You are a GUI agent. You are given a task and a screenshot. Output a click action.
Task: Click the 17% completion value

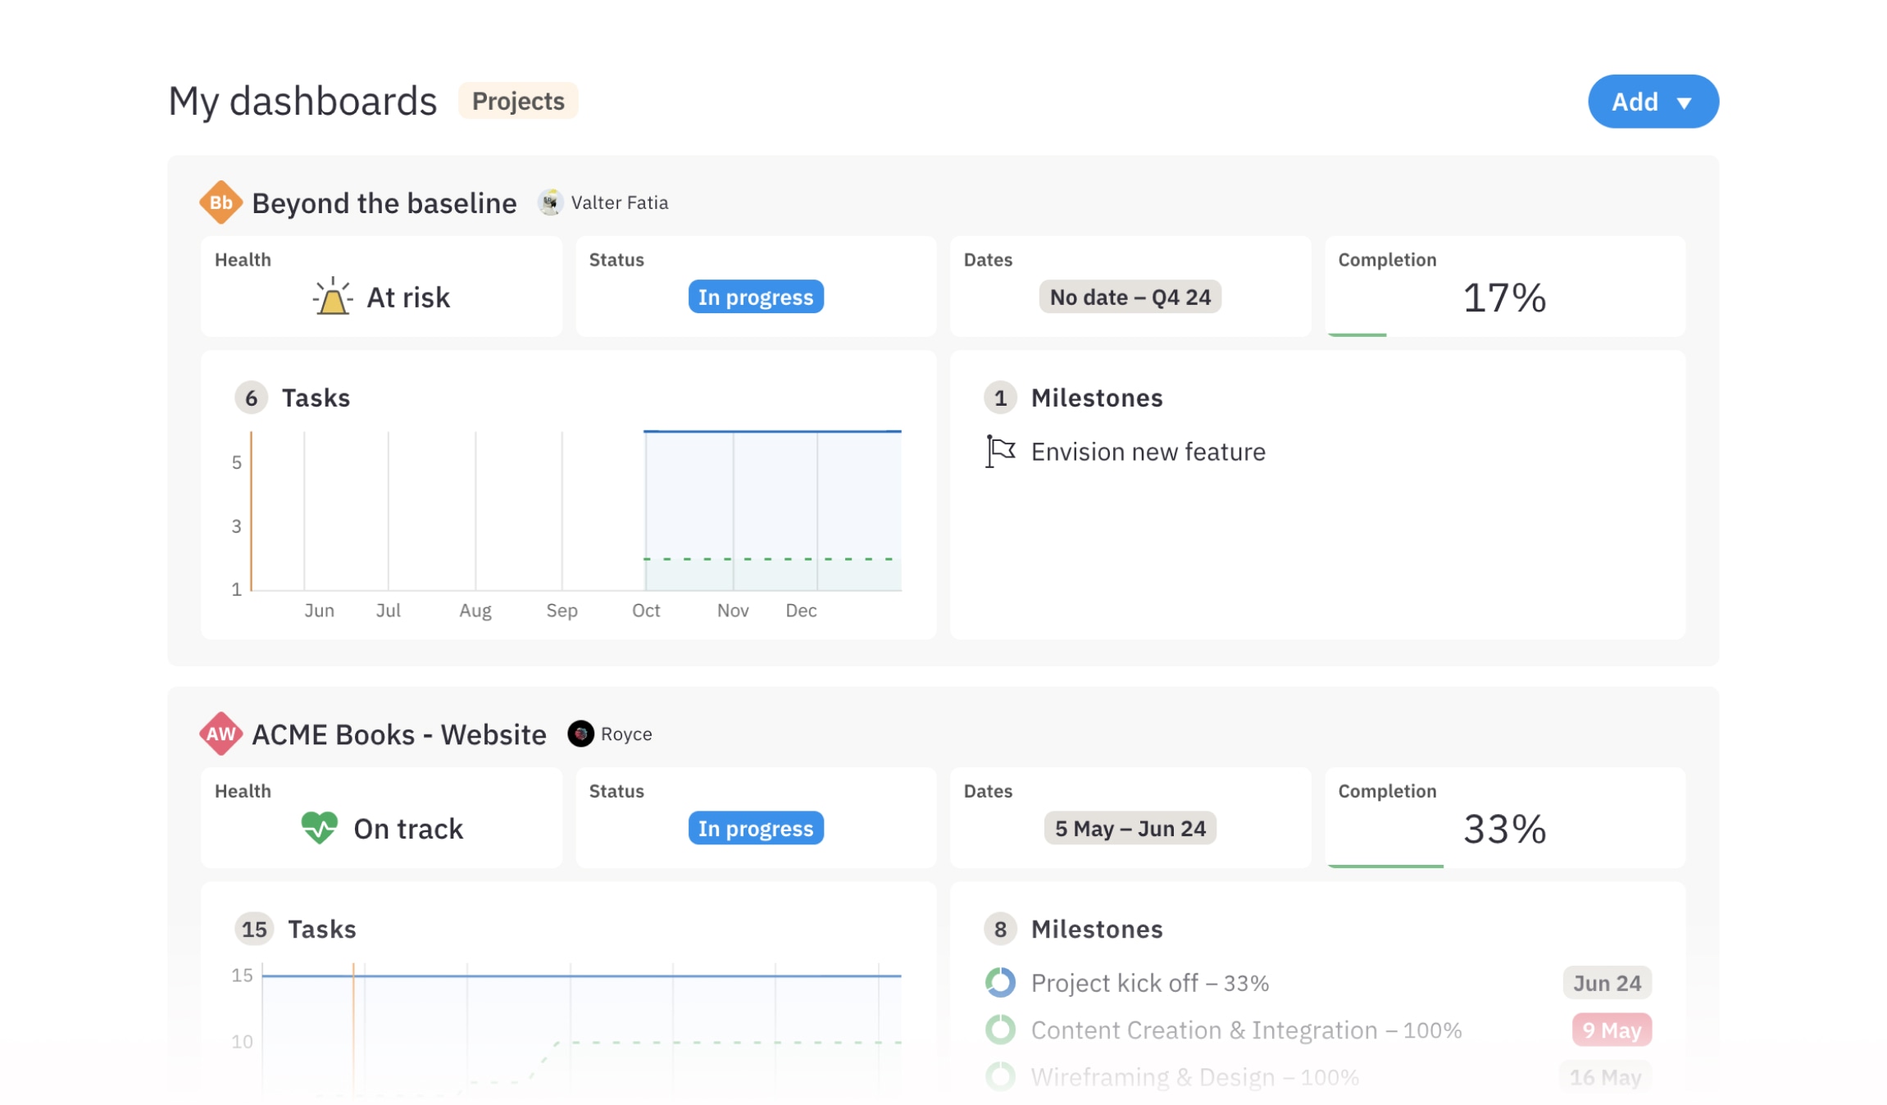[1505, 298]
